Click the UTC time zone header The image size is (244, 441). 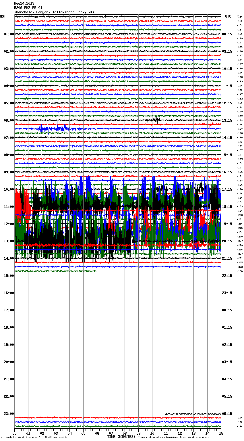coord(228,16)
